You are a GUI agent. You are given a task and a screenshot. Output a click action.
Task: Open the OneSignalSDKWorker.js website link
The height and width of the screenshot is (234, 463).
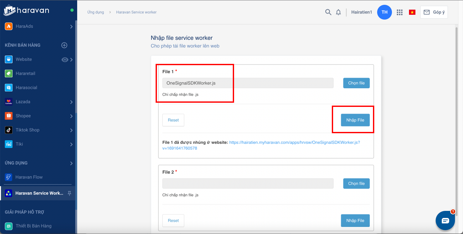(x=294, y=142)
